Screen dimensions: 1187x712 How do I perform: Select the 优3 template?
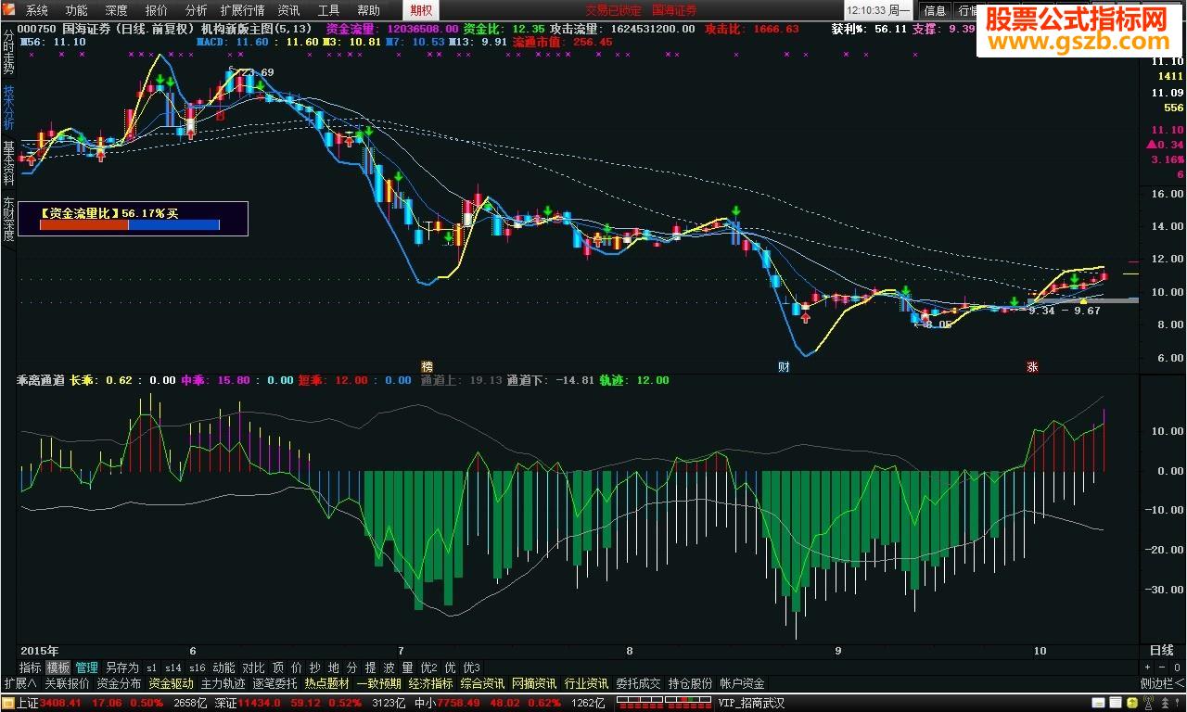pyautogui.click(x=472, y=667)
